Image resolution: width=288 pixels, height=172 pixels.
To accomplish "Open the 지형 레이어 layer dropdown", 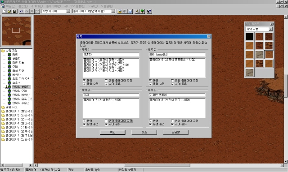I will click(68, 11).
